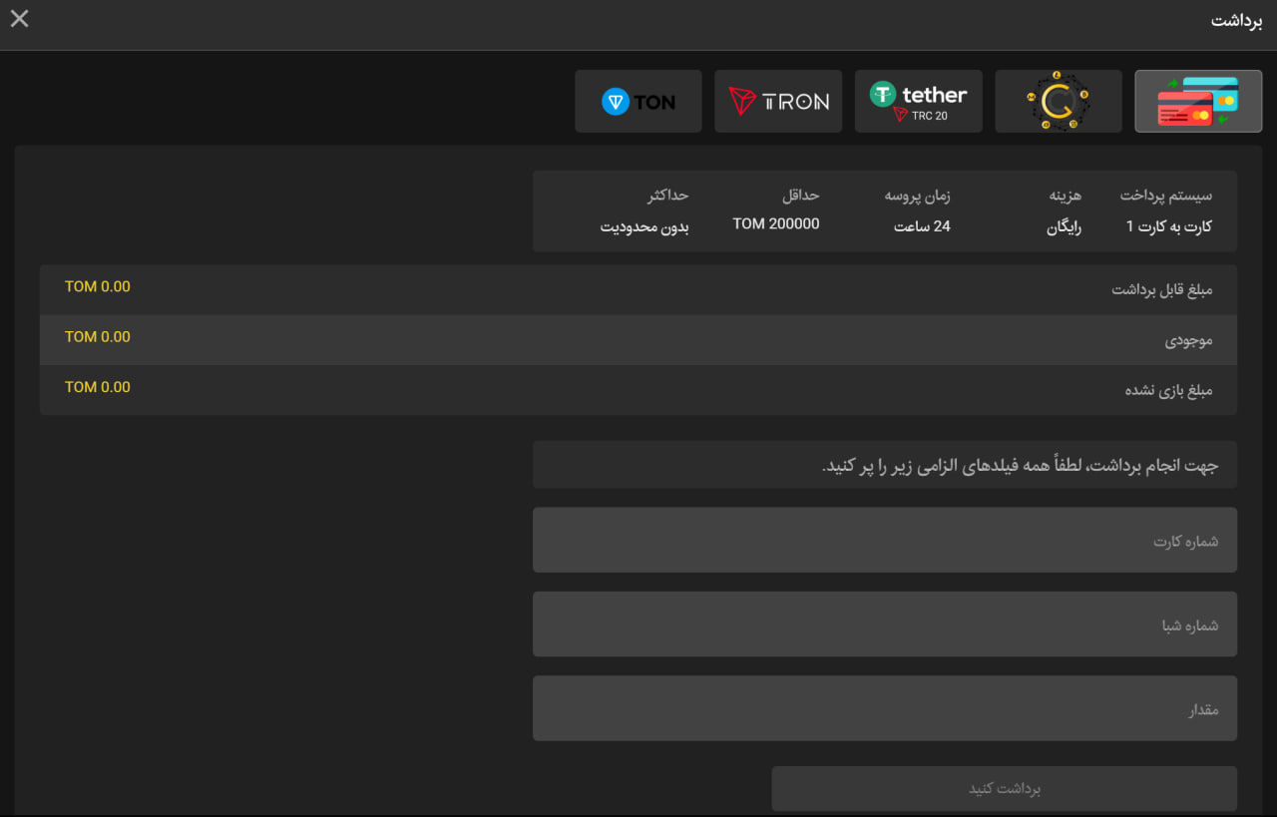Viewport: 1277px width, 817px height.
Task: Click the شماره شبا SHEBA number field
Action: click(x=884, y=623)
